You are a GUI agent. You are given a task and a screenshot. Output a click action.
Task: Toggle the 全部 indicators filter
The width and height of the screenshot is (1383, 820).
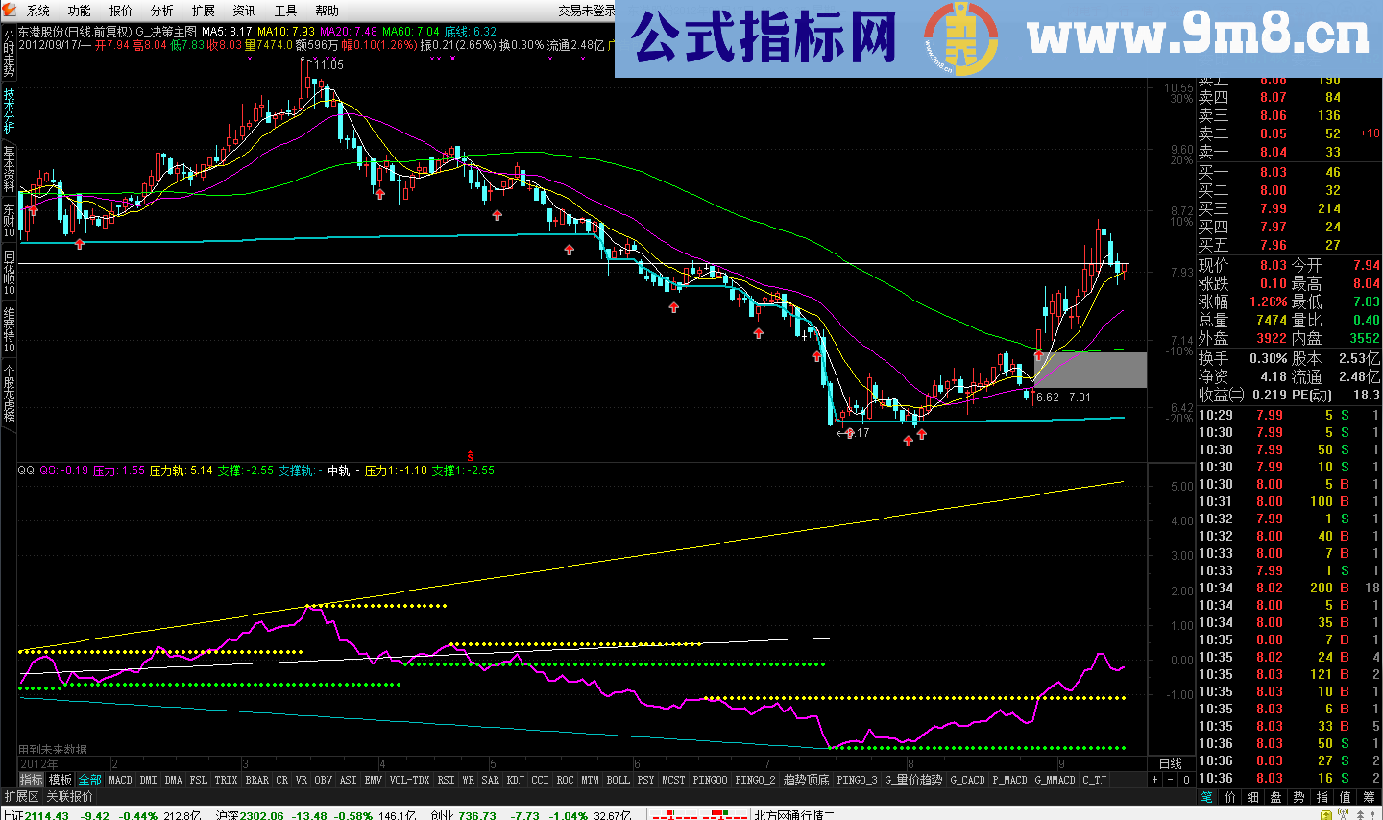click(x=89, y=780)
